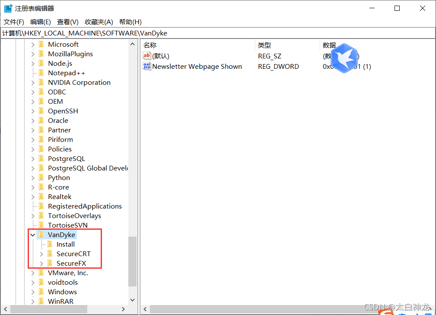Click the REG_SZ type cell
This screenshot has height=315, width=436.
(270, 56)
